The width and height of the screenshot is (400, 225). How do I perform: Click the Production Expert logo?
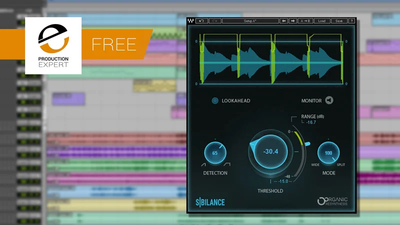(x=53, y=45)
